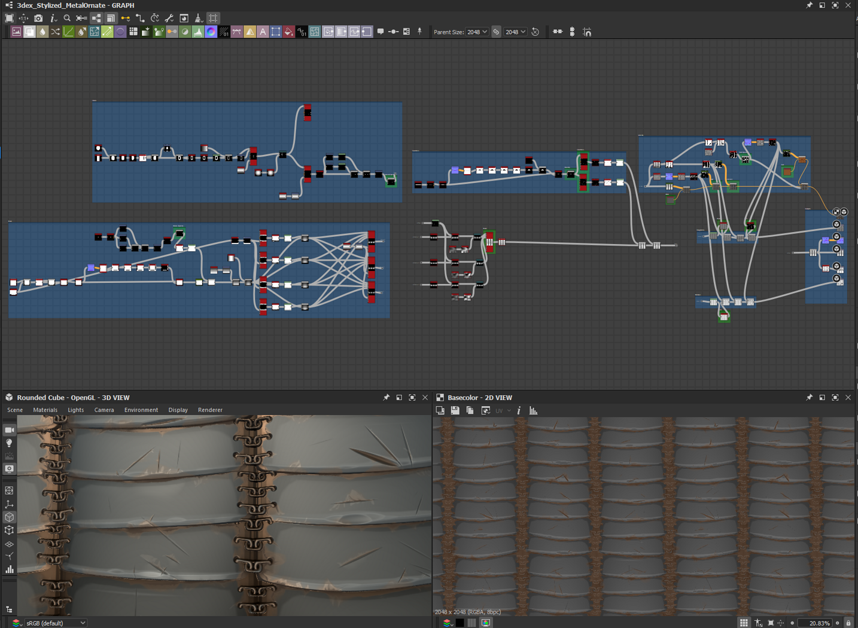Image resolution: width=858 pixels, height=628 pixels.
Task: Pin the 2D View panel
Action: click(x=810, y=398)
